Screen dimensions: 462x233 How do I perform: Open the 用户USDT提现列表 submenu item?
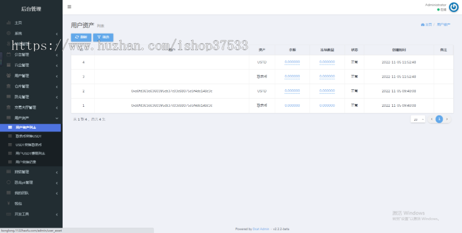point(31,153)
